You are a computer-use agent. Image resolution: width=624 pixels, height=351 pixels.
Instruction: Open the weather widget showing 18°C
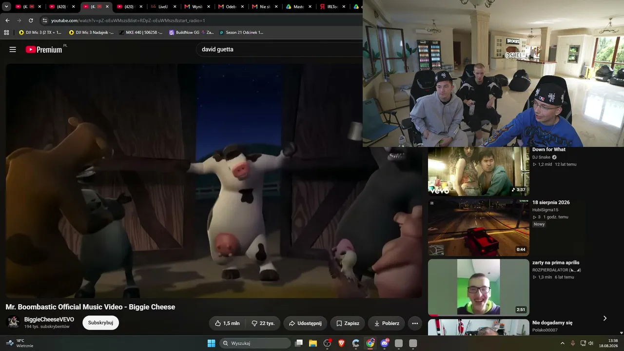19,343
